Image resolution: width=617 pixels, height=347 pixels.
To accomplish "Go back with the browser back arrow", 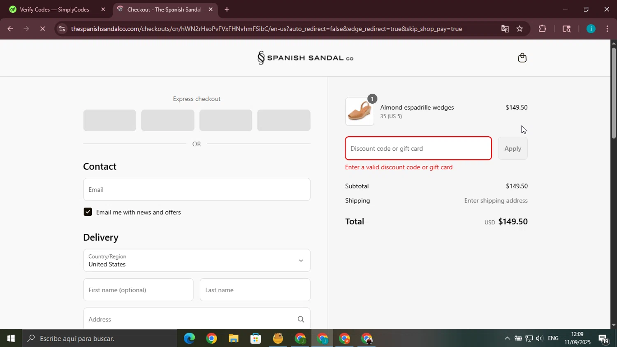I will (10, 29).
